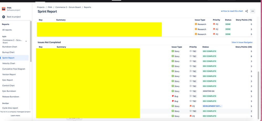Click the DEVELOPMENT IN P... status badge
This screenshot has width=262, height=121.
pos(212,106)
